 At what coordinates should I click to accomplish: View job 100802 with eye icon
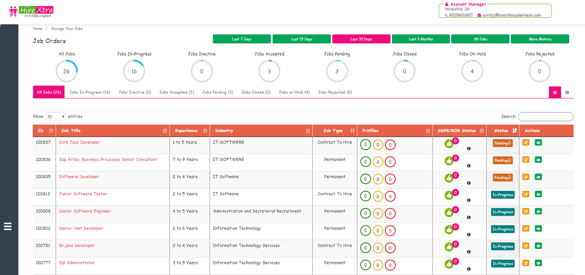(538, 229)
